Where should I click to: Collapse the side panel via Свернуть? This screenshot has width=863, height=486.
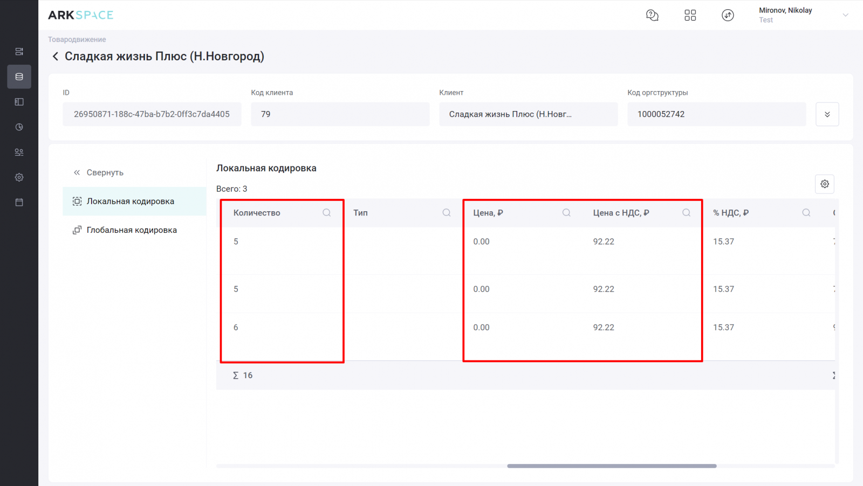(x=99, y=172)
